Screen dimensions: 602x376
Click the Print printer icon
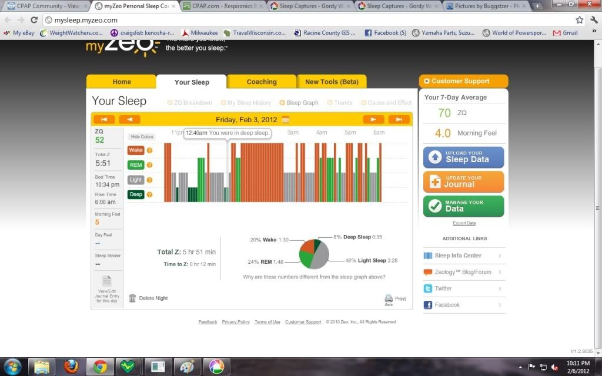tap(389, 298)
